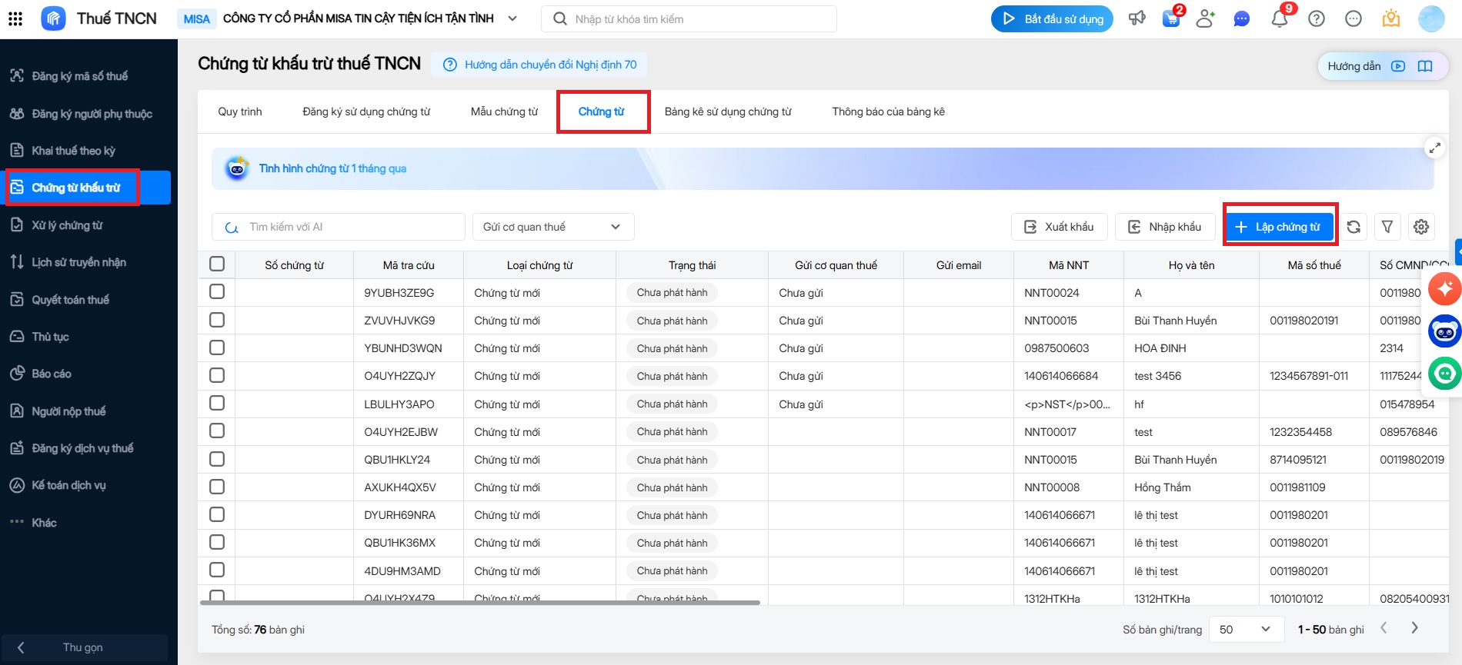Open Hướng dẫn chuyển đổi Nghị định 70 link
The image size is (1462, 665).
[x=549, y=65]
